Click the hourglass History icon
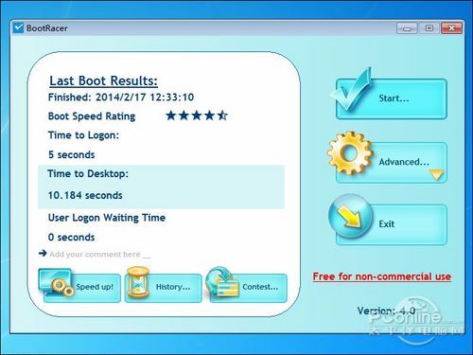The image size is (473, 355). tap(138, 282)
